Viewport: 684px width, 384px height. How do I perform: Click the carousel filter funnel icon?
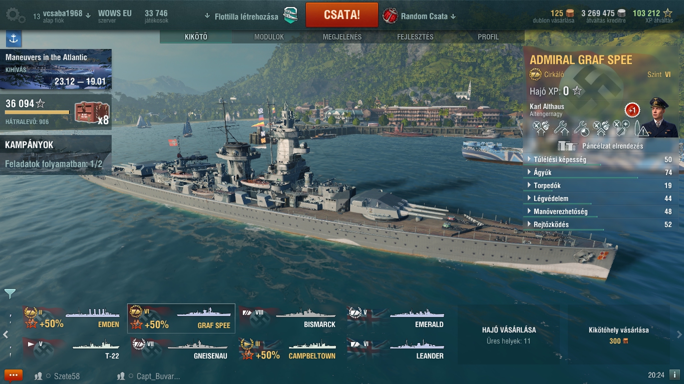[x=10, y=293]
